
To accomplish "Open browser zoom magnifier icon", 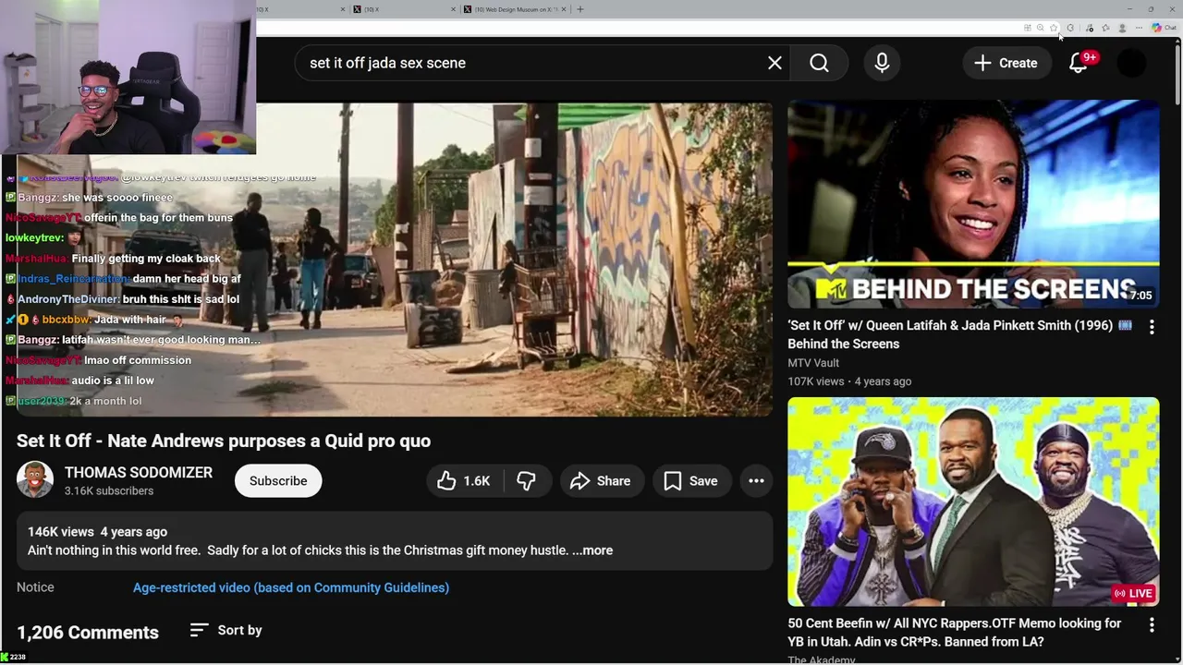I will pyautogui.click(x=1041, y=28).
